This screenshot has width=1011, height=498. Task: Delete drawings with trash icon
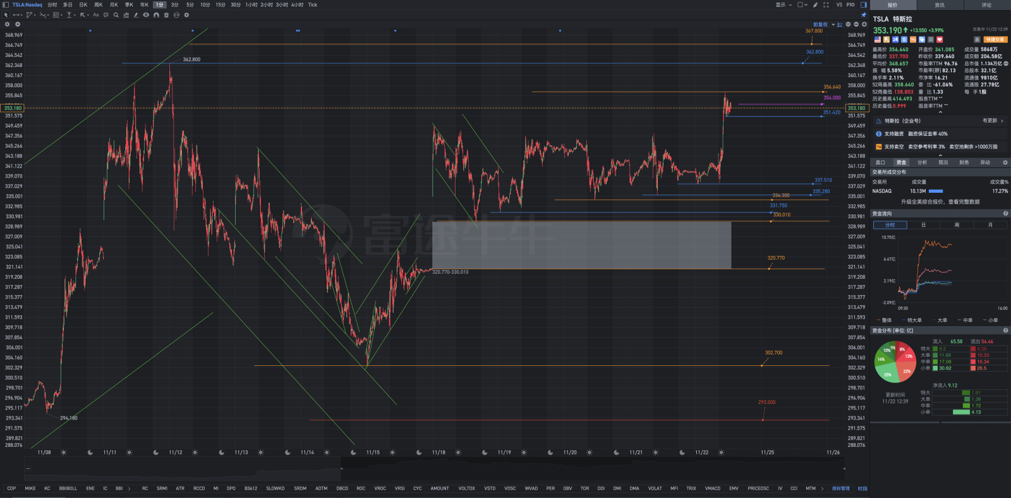click(166, 15)
